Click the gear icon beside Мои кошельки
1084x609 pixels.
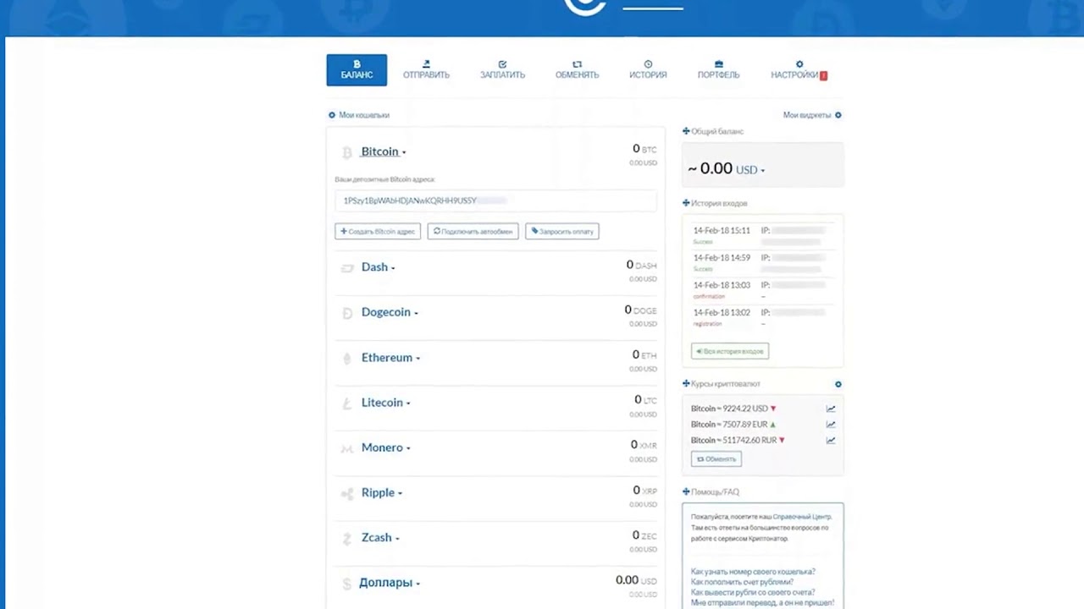coord(332,115)
